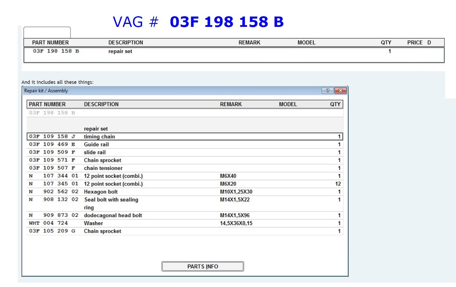Select the chain tensioner row
The height and width of the screenshot is (287, 456).
click(x=185, y=168)
